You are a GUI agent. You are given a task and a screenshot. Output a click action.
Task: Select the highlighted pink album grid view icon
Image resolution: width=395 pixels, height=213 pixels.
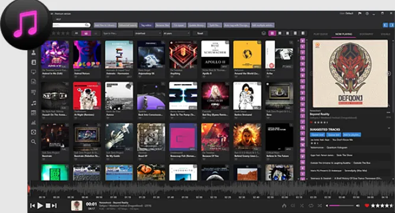pos(272,33)
